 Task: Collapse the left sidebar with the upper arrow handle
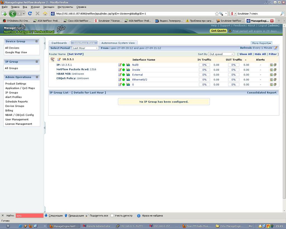pyautogui.click(x=45, y=43)
